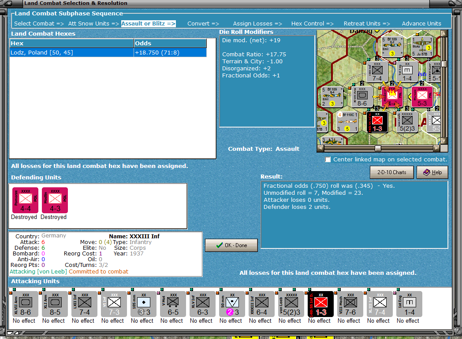The width and height of the screenshot is (462, 339).
Task: Select the 50 mm anti-tank 2-3 unit
Action: click(x=232, y=304)
